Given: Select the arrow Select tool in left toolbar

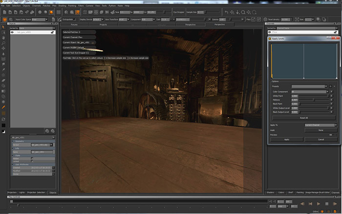Looking at the screenshot, I should (3, 27).
